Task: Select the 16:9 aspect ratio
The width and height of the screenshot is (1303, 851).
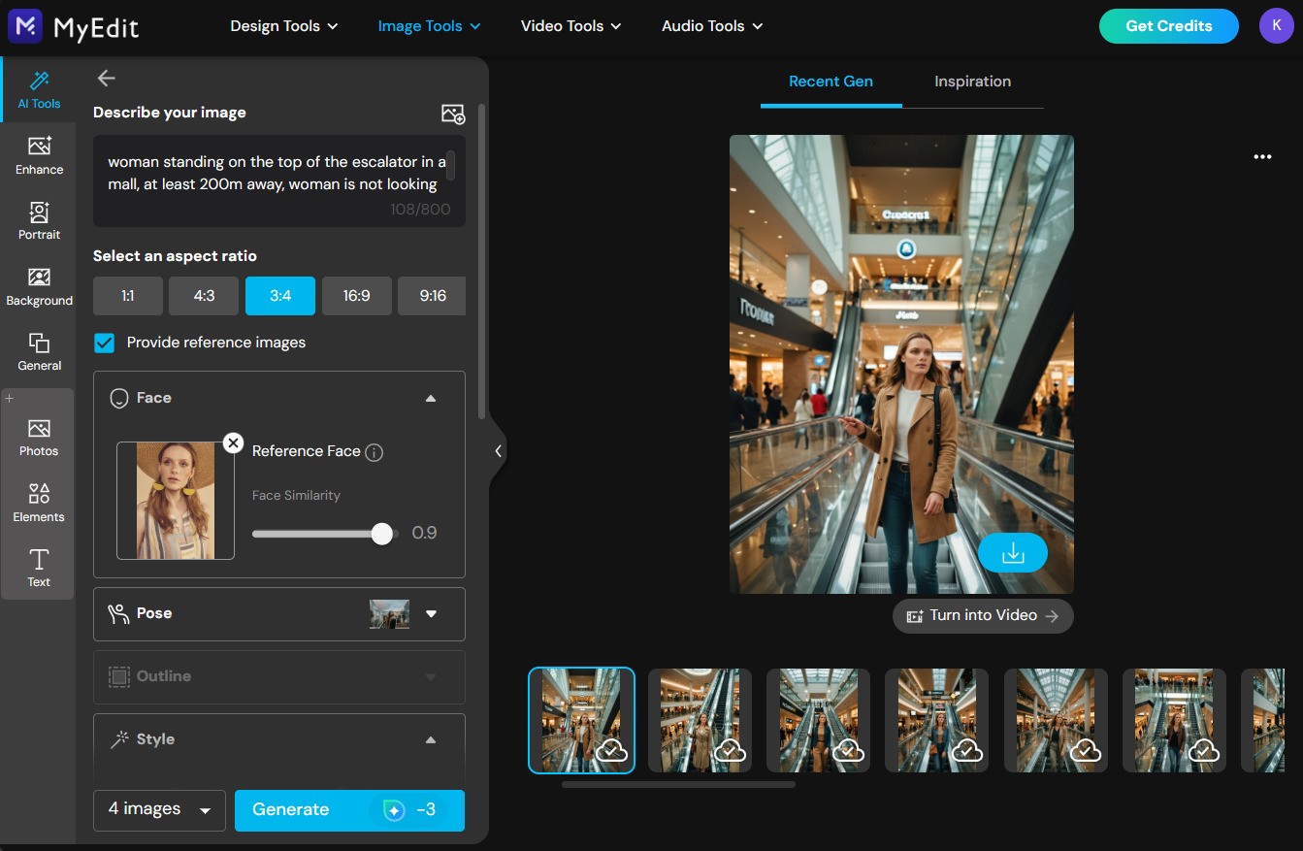Action: 356,296
